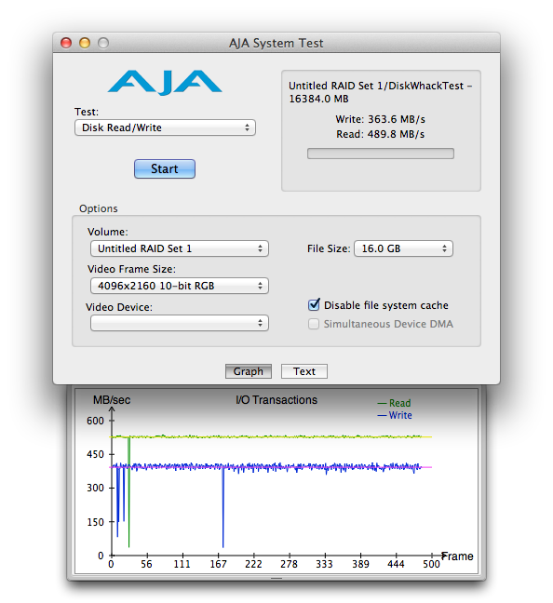
Task: Click the green Read legend entry
Action: pyautogui.click(x=394, y=403)
